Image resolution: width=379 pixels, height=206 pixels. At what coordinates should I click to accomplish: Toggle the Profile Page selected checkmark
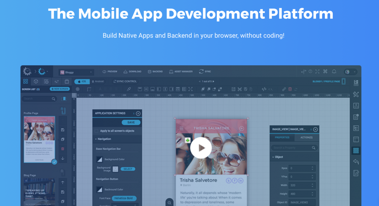point(54,162)
